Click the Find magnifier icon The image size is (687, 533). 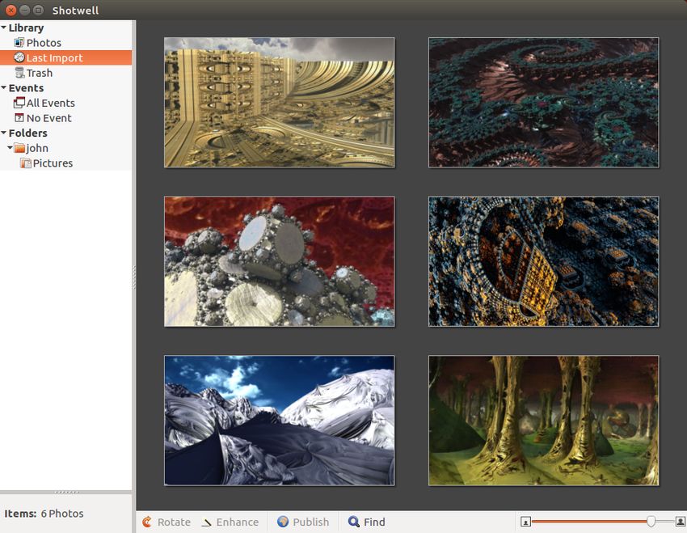click(353, 522)
